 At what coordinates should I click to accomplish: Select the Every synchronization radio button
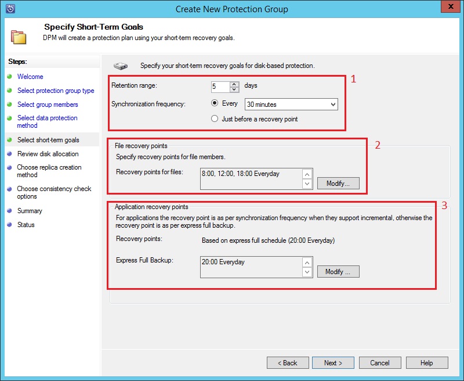click(215, 104)
